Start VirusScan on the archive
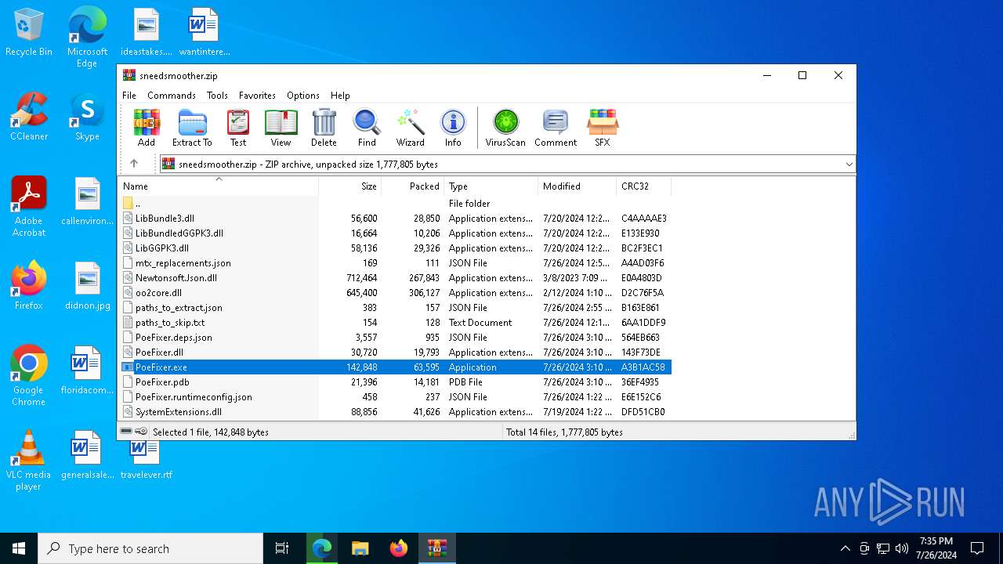 (505, 128)
